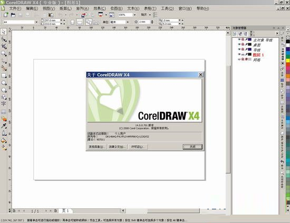Select the Outline pen tool

4,133
